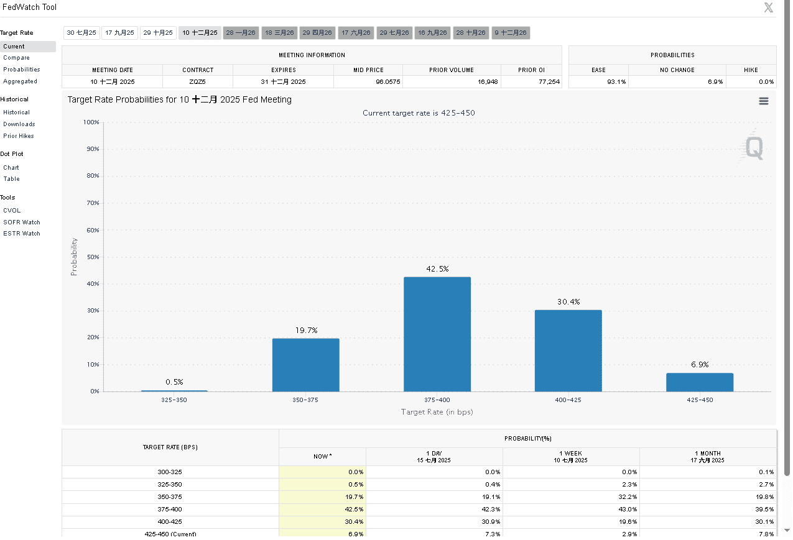The width and height of the screenshot is (793, 540).
Task: Click the 1 DAY column header
Action: pos(434,457)
